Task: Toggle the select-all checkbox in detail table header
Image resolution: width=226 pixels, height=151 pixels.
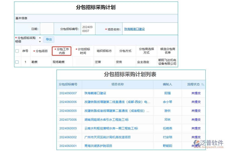Action: point(17,51)
